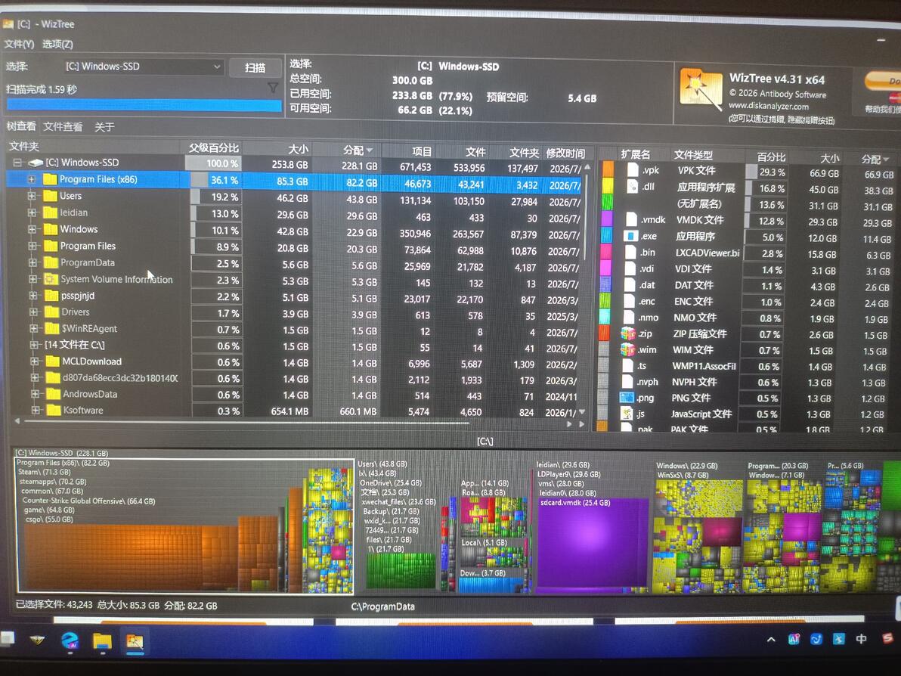Switch to the 文件查看 tab
Viewport: 901px width, 676px height.
pos(63,126)
